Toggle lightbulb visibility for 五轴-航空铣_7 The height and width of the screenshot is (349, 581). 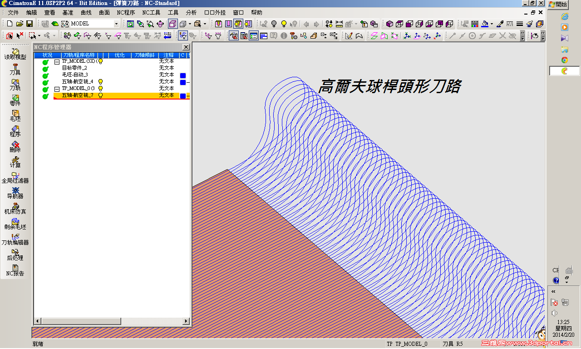100,95
